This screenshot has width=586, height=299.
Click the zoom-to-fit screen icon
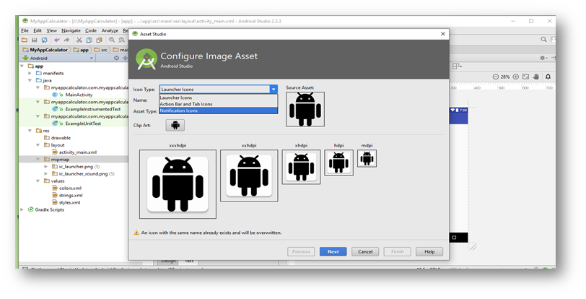526,77
